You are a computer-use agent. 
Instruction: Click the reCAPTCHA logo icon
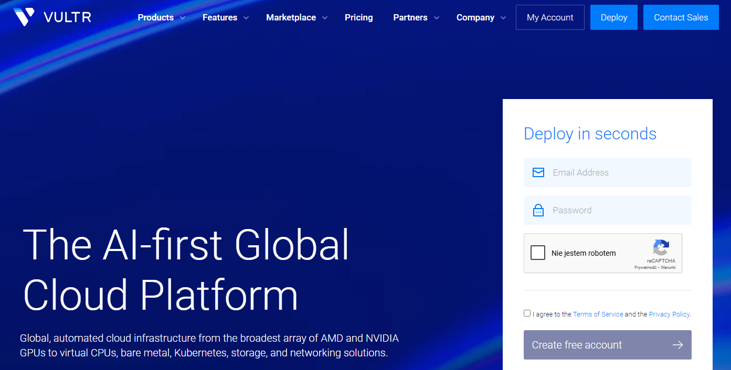(661, 247)
